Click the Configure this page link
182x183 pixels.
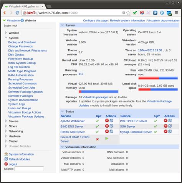95,21
